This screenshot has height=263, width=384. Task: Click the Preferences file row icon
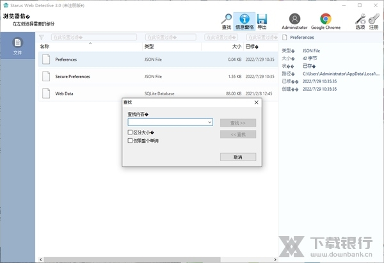pyautogui.click(x=46, y=60)
